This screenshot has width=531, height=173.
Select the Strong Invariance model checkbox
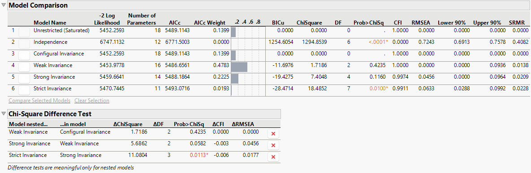point(24,78)
